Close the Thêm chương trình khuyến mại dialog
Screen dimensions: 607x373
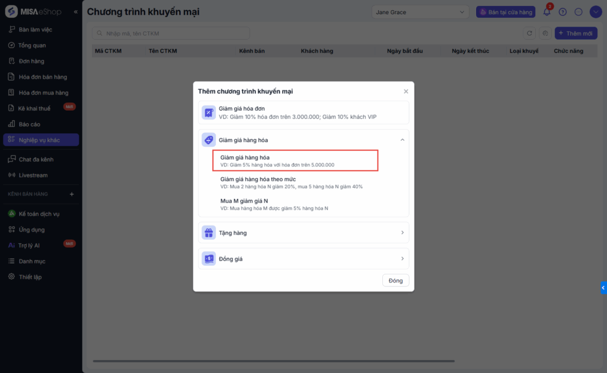pyautogui.click(x=406, y=91)
